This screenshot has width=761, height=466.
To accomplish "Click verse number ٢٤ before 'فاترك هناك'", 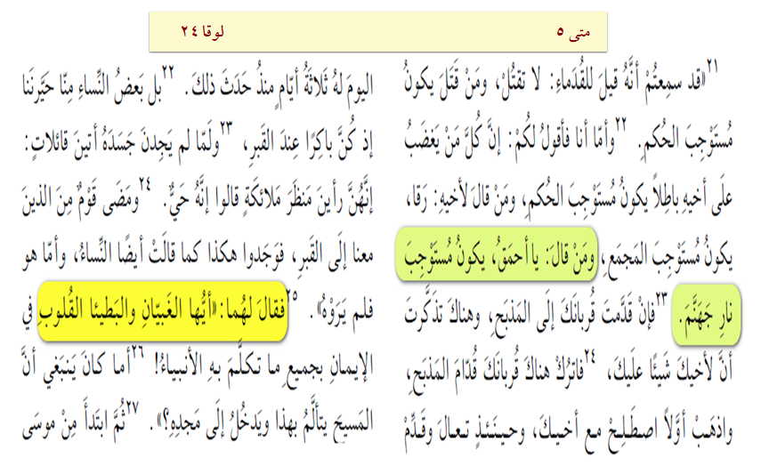I will [x=589, y=358].
